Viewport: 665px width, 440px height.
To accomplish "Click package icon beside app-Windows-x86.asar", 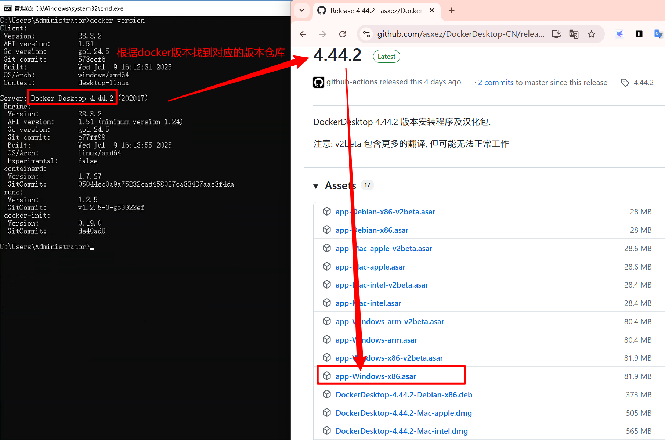I will [x=327, y=376].
